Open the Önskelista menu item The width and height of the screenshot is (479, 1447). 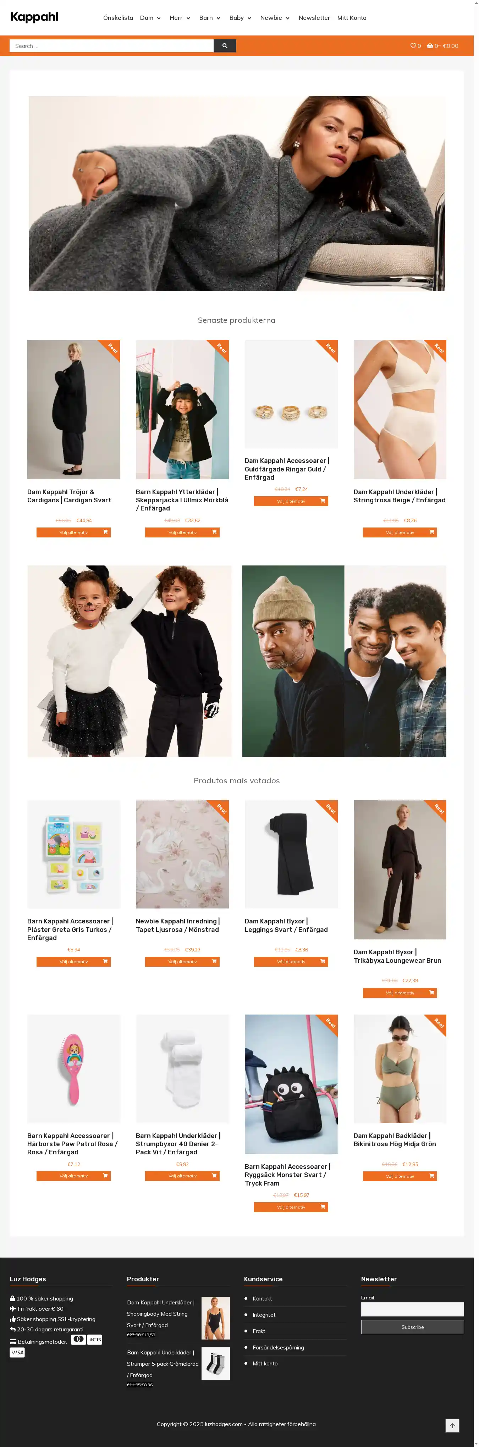coord(118,18)
